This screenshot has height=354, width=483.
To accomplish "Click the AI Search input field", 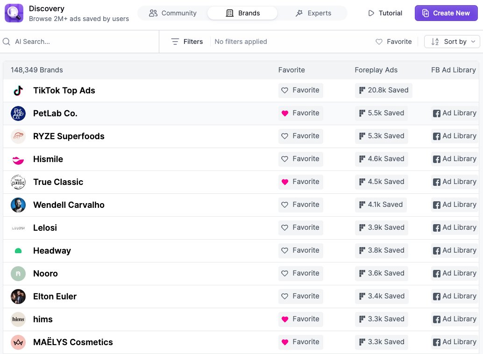I will (79, 42).
